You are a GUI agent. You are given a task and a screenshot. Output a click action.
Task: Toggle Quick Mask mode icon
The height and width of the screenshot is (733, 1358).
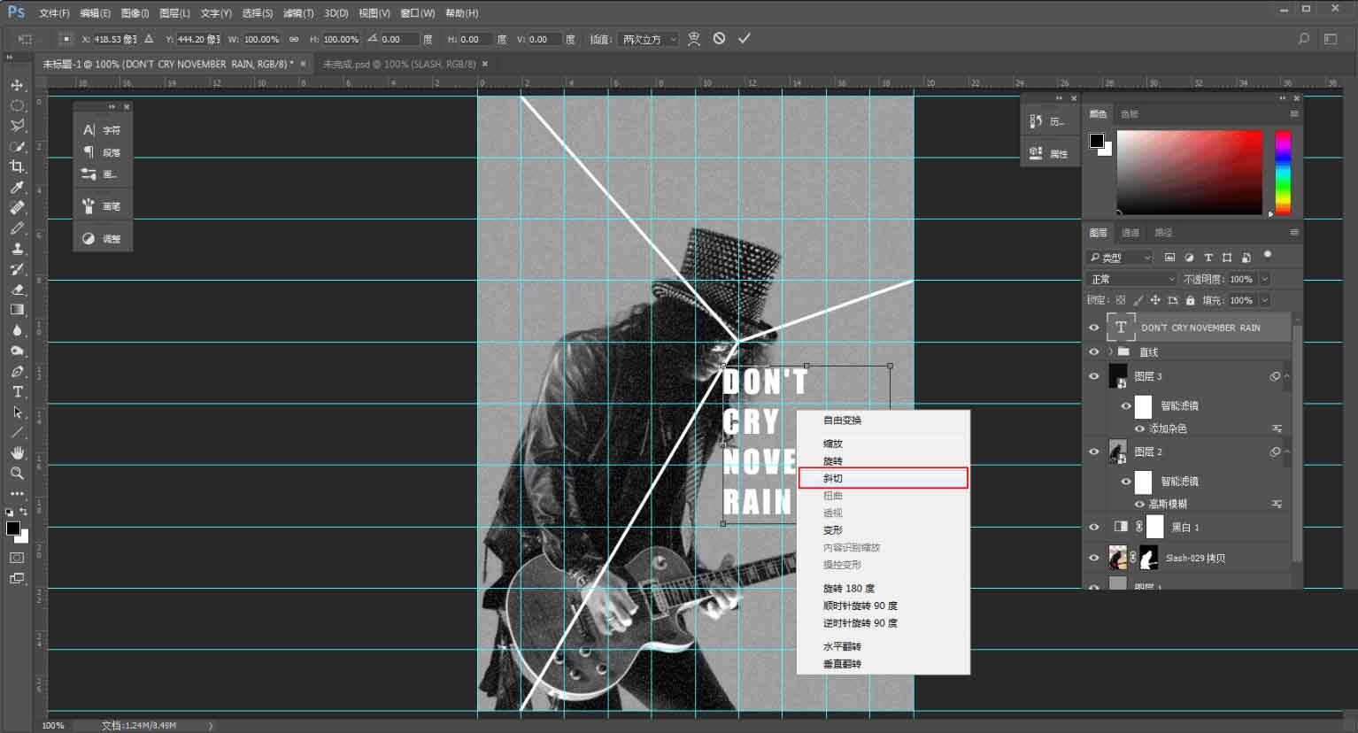pyautogui.click(x=17, y=558)
